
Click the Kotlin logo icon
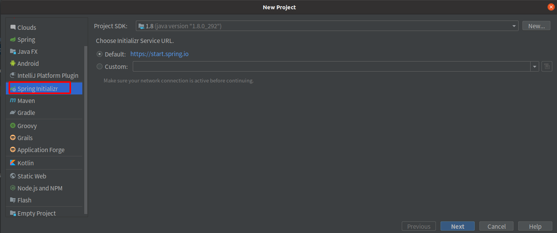[13, 163]
